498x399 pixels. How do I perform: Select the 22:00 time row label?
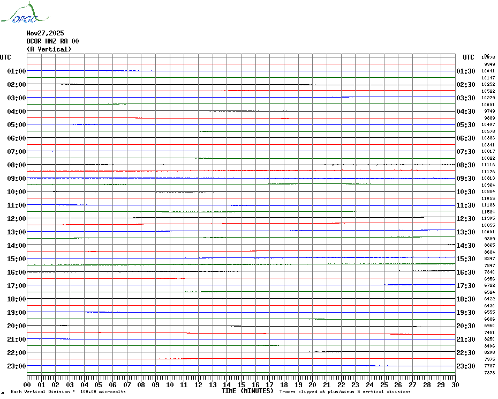pyautogui.click(x=17, y=352)
